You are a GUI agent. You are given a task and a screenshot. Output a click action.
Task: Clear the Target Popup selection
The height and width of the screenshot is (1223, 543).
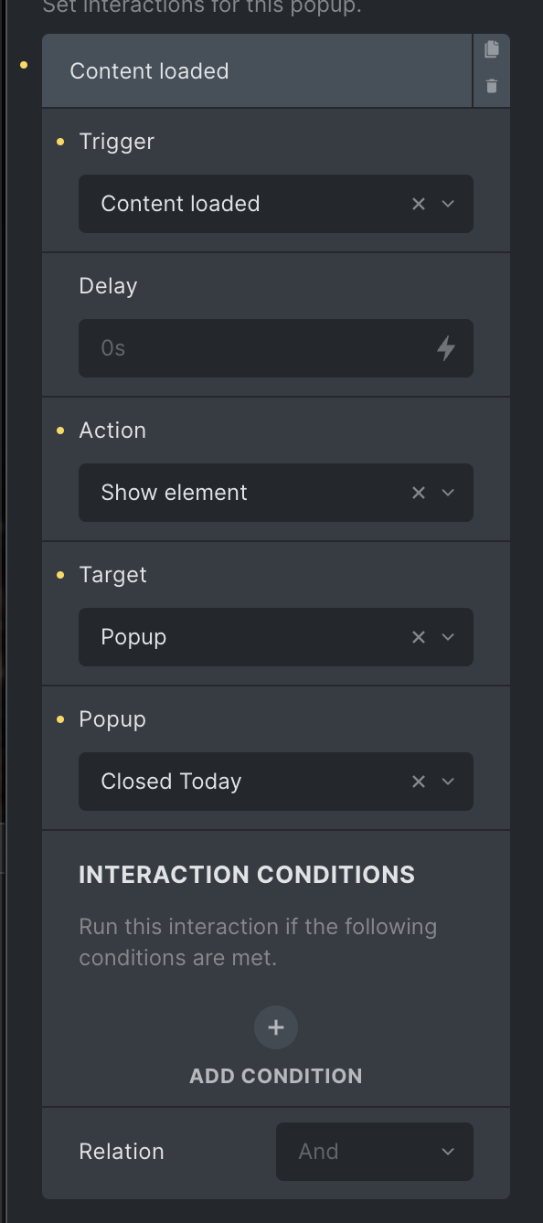pyautogui.click(x=419, y=637)
